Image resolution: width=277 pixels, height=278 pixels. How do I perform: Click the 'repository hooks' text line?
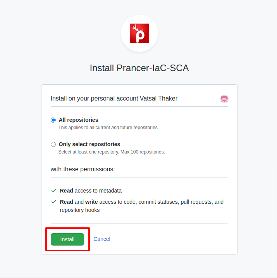pyautogui.click(x=79, y=210)
